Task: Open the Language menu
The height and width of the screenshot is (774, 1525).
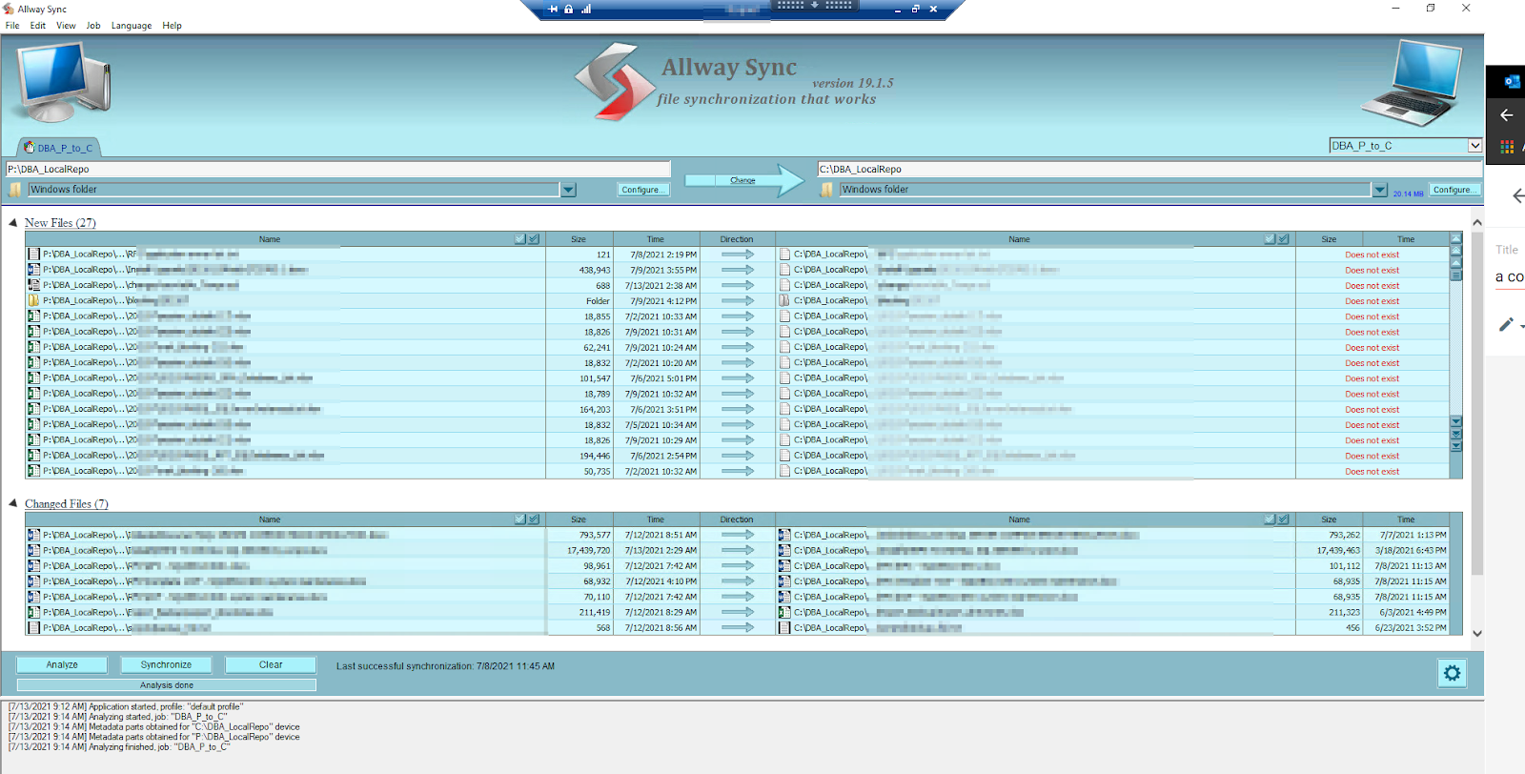Action: tap(132, 26)
